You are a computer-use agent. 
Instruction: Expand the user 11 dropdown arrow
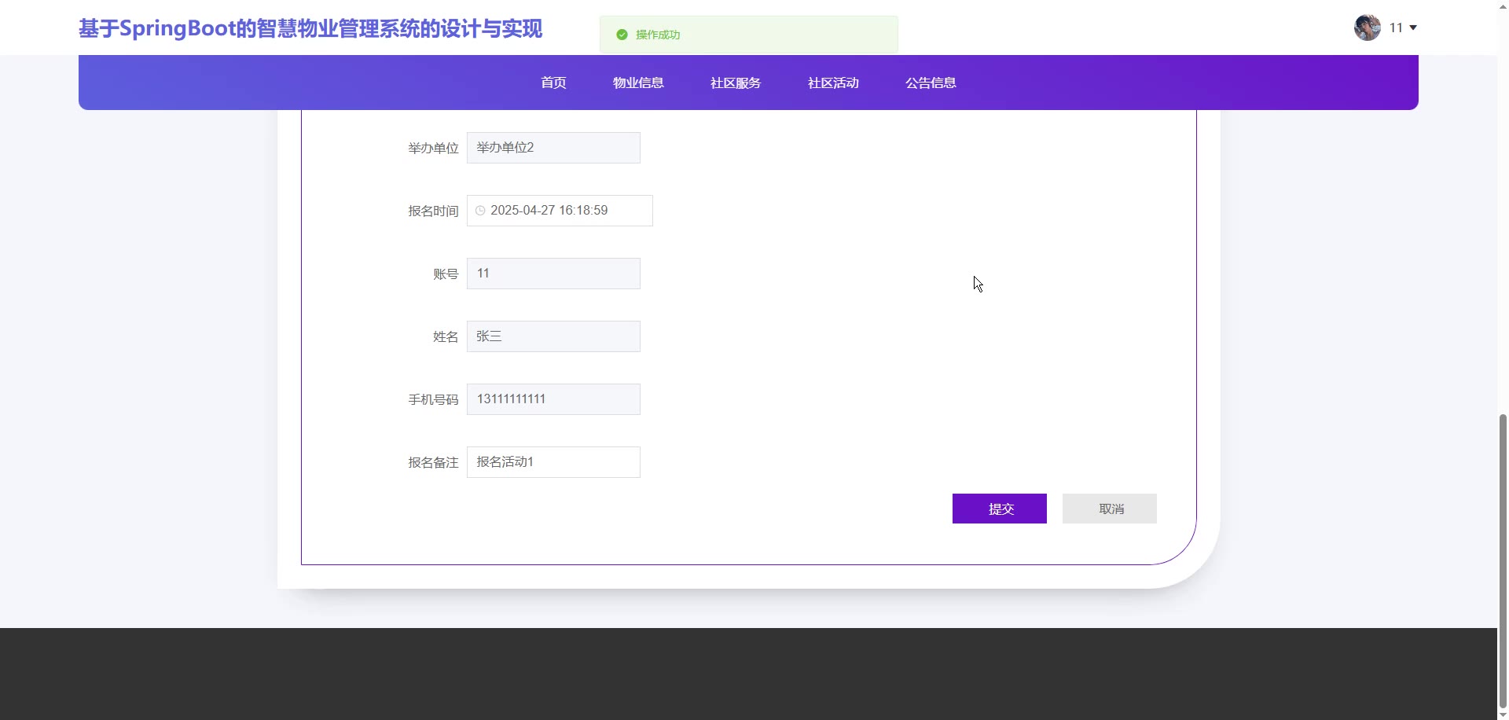(x=1413, y=28)
